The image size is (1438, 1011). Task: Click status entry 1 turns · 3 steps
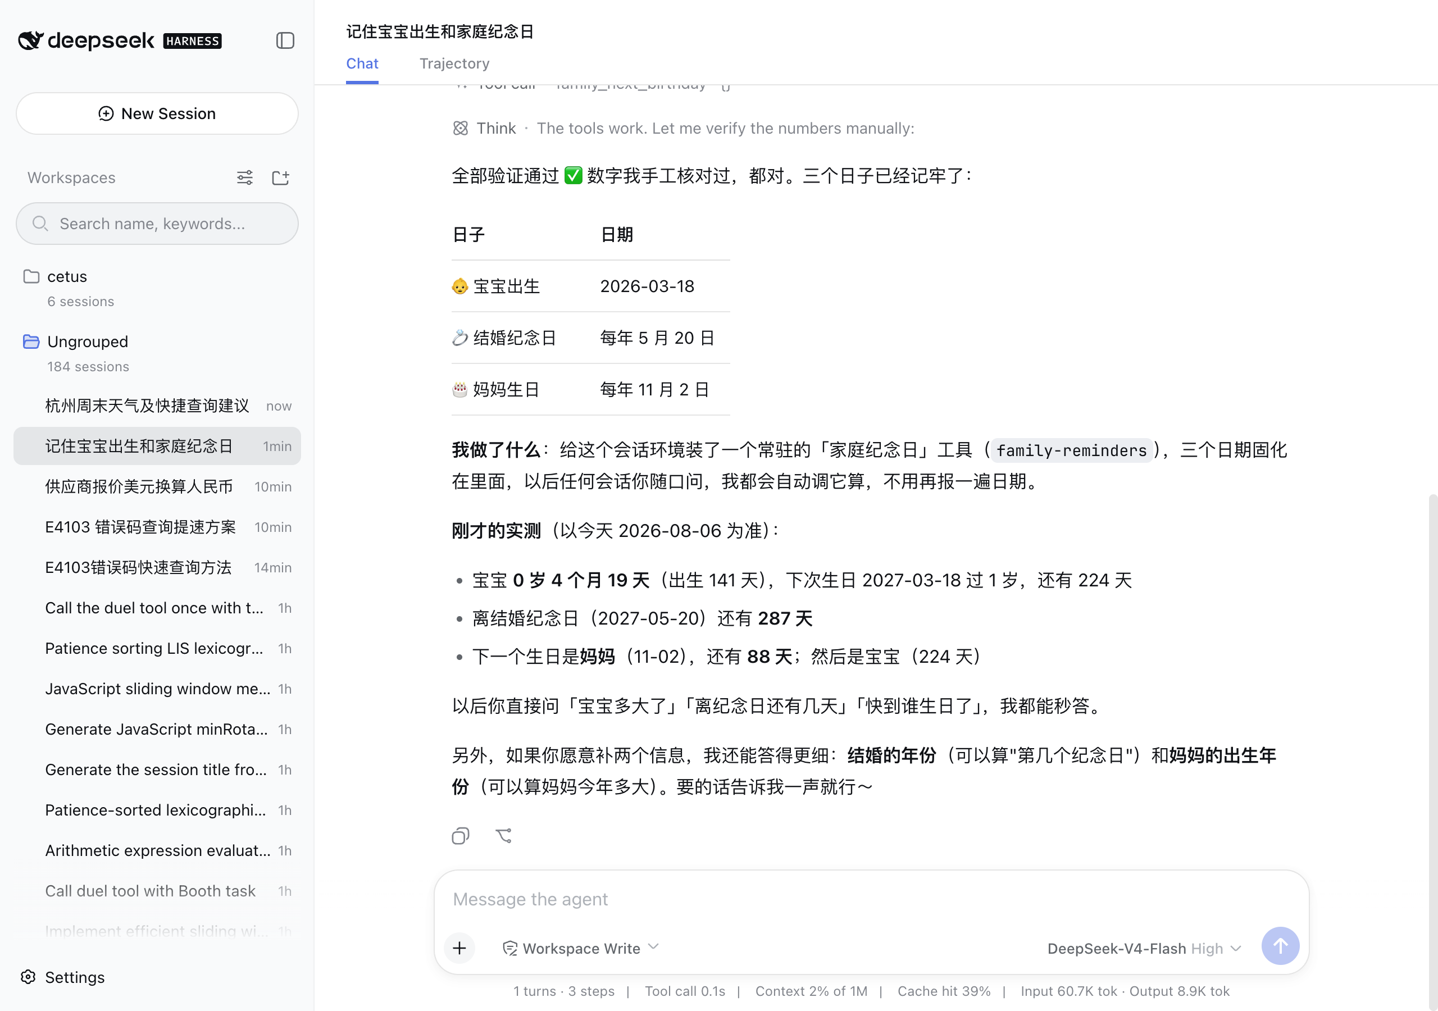point(563,991)
